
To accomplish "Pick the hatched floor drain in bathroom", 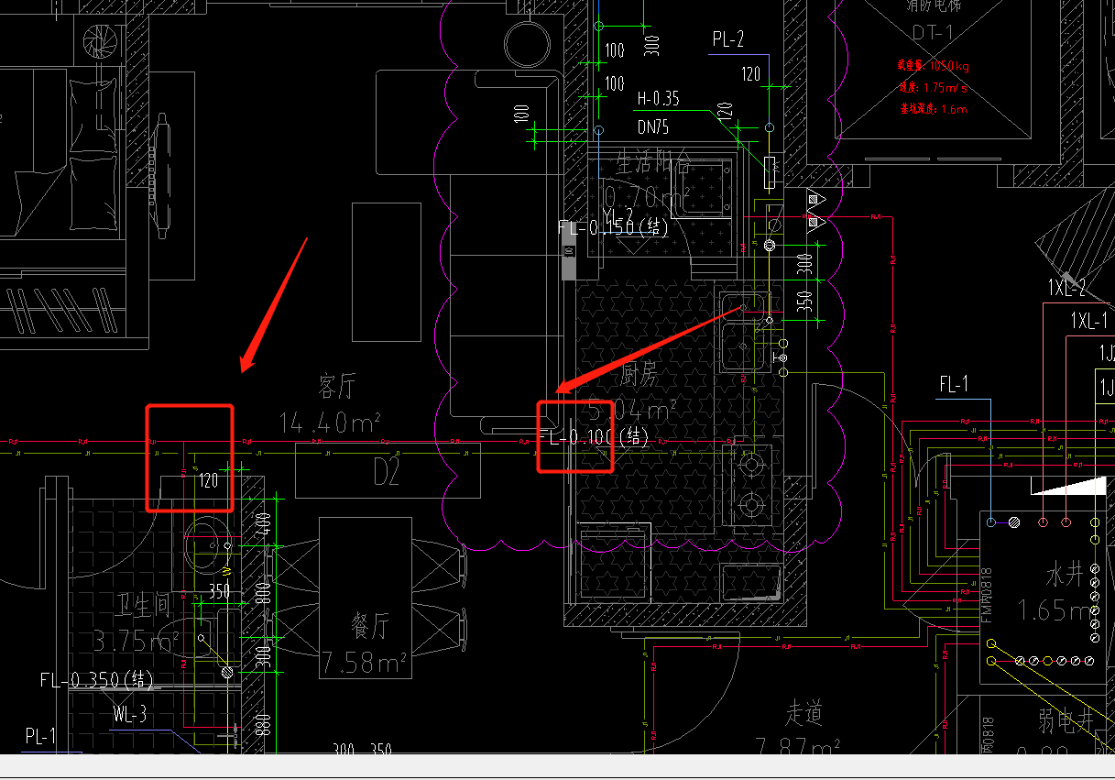I will tap(226, 674).
